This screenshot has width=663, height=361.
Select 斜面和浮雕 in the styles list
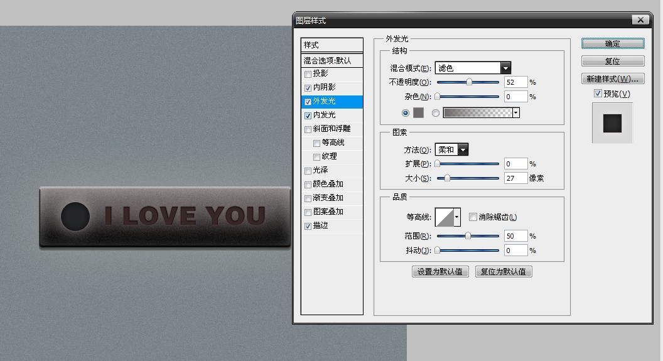(332, 129)
